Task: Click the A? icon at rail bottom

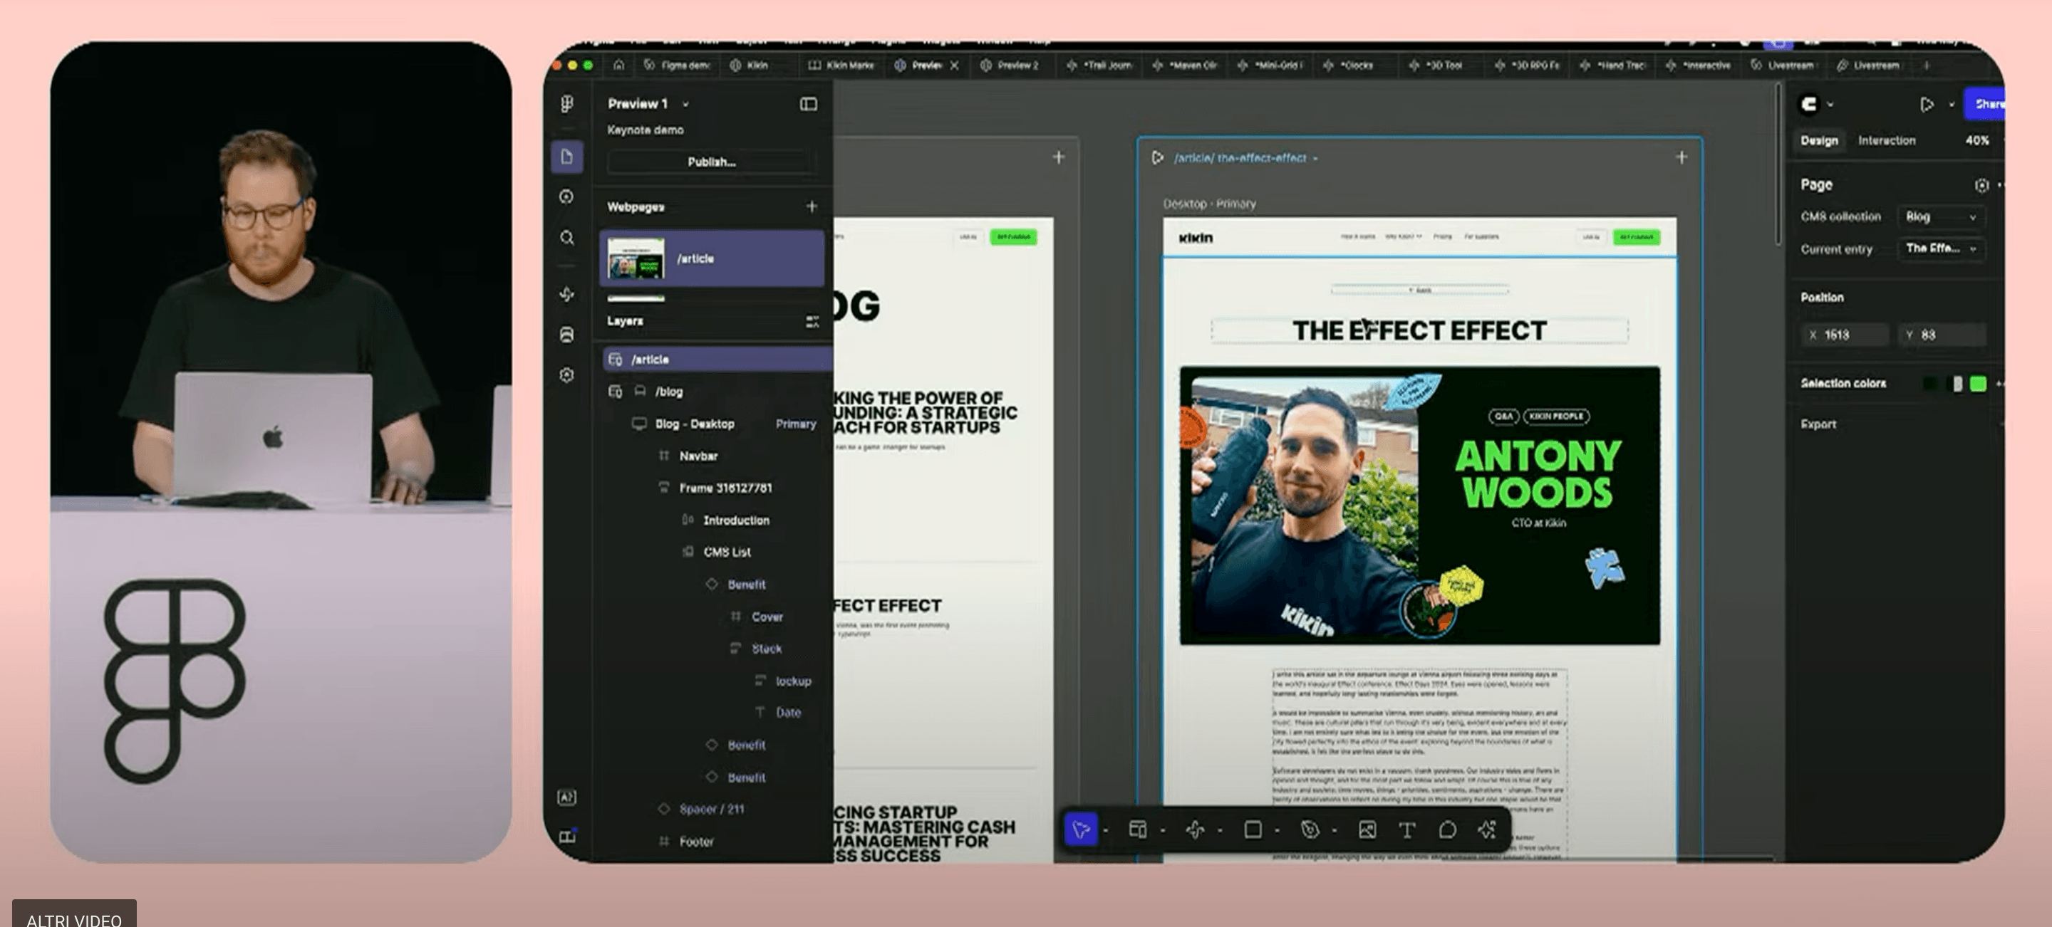Action: (x=567, y=797)
